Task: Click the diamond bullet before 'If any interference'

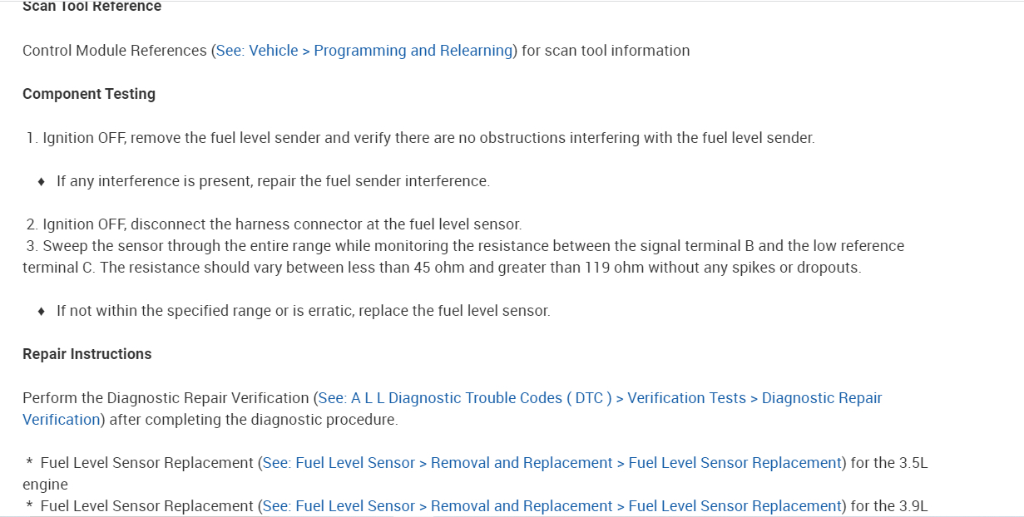Action: pyautogui.click(x=42, y=181)
